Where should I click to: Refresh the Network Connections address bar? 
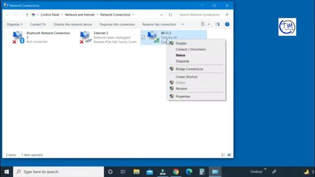170,15
